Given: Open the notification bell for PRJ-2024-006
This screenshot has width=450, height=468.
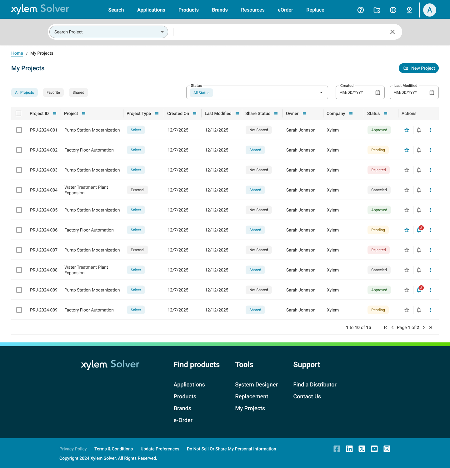Looking at the screenshot, I should pyautogui.click(x=419, y=230).
